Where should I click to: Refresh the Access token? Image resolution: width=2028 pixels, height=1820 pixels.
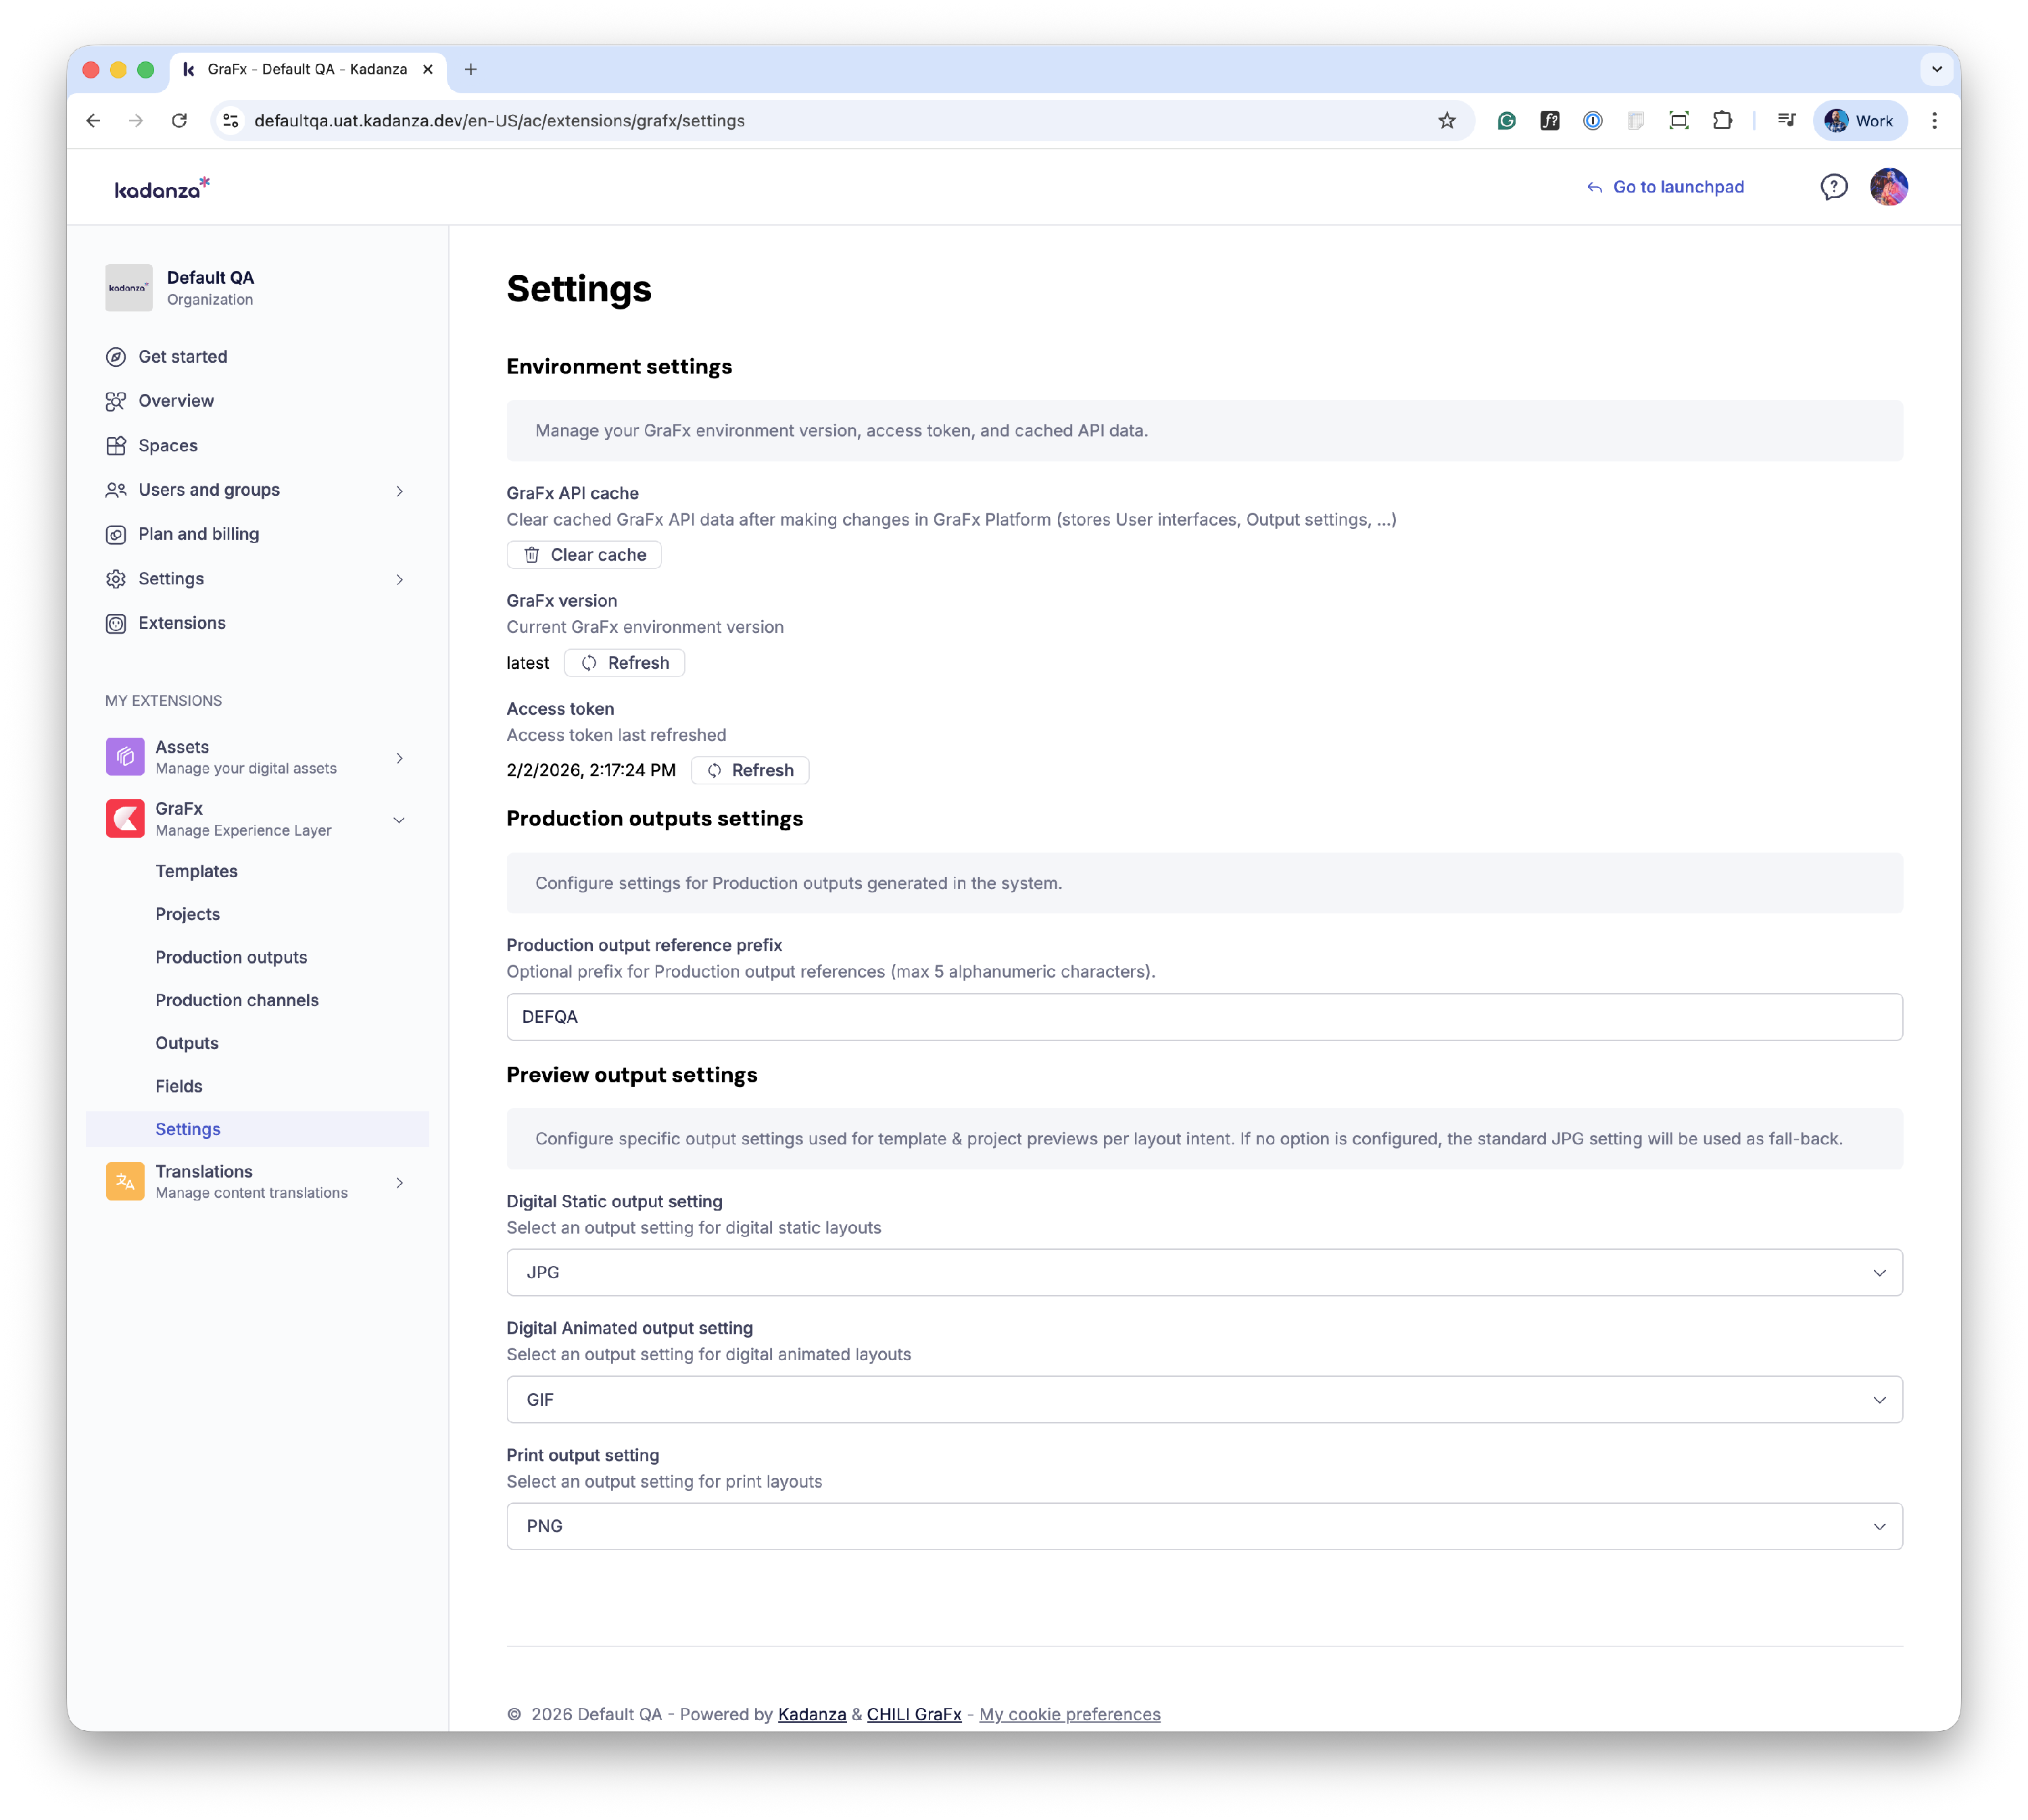(750, 770)
